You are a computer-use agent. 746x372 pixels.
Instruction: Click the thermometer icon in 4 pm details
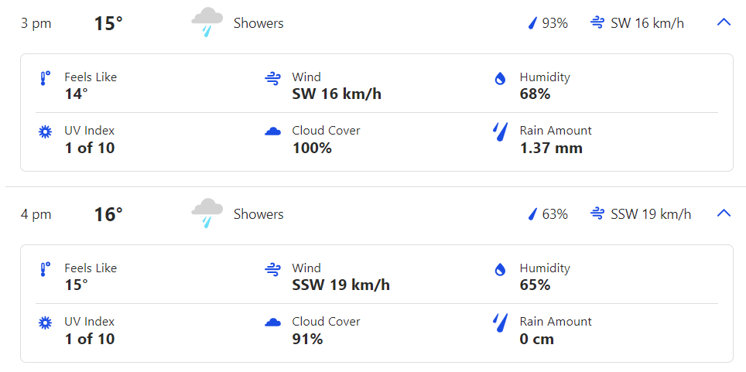click(45, 269)
